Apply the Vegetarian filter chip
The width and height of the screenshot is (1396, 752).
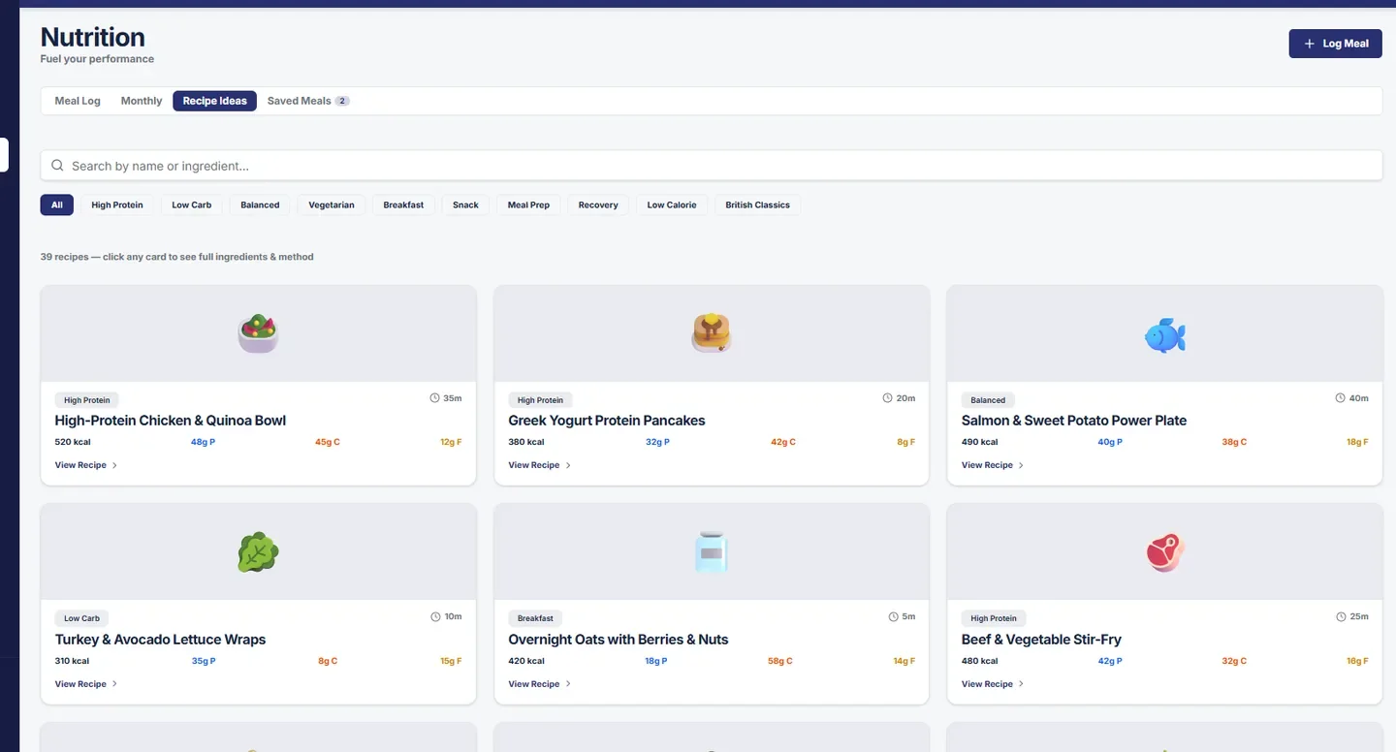[x=332, y=204]
